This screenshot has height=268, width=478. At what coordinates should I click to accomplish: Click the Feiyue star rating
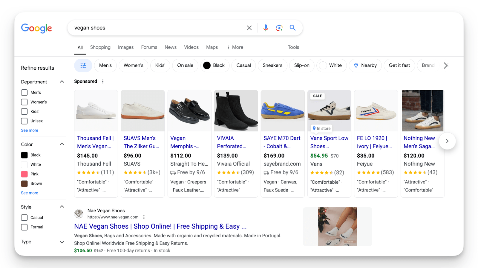[x=368, y=172]
